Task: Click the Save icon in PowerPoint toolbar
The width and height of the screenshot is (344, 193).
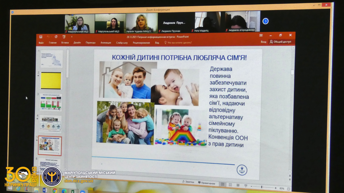Action: point(41,37)
